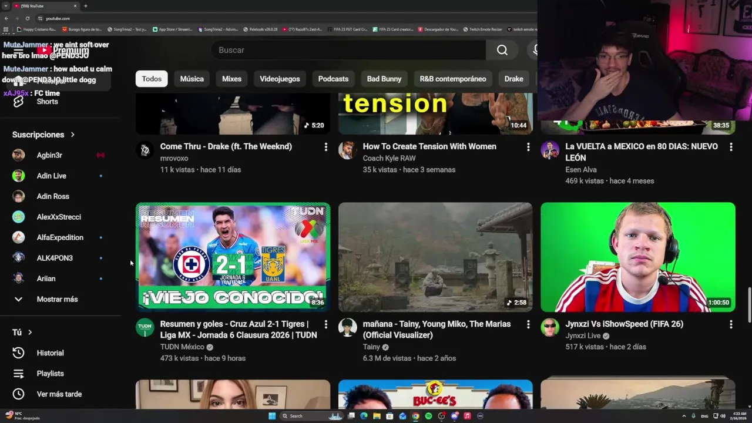The width and height of the screenshot is (752, 423).
Task: Select the Música filter chip
Action: click(x=192, y=79)
